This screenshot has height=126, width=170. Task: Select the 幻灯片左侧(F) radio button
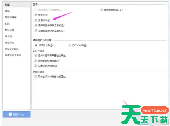click(x=36, y=45)
